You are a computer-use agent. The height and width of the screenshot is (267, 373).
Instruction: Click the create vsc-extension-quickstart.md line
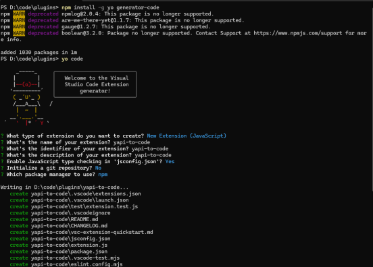coord(81,232)
